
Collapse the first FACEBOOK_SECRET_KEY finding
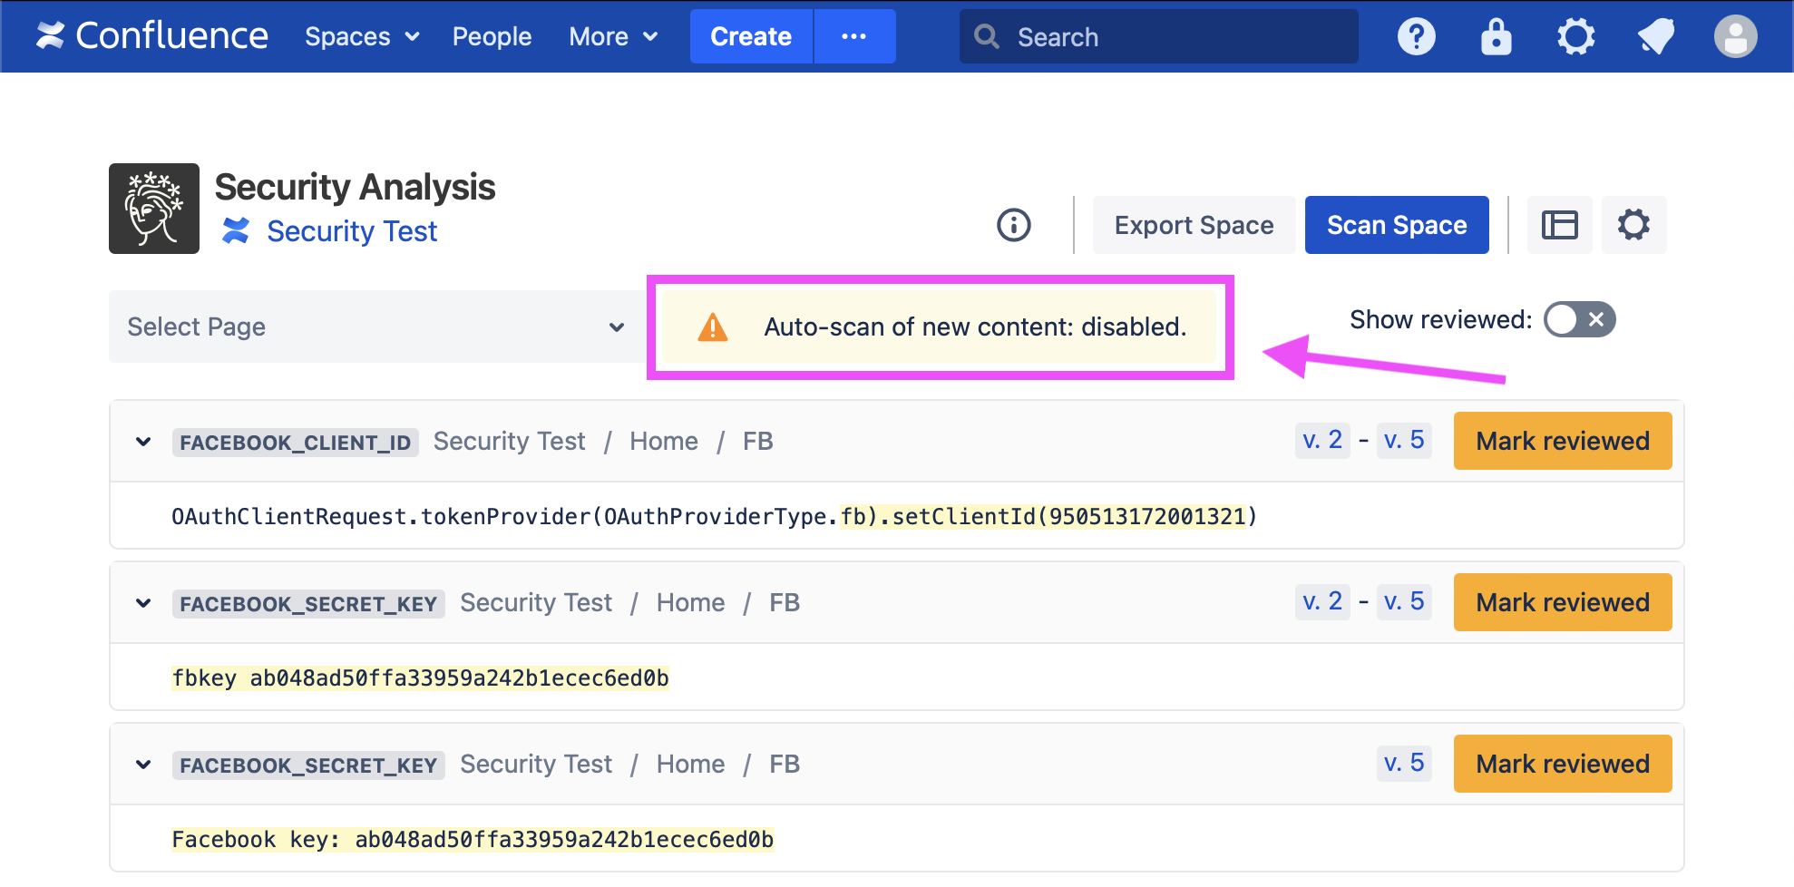tap(143, 603)
